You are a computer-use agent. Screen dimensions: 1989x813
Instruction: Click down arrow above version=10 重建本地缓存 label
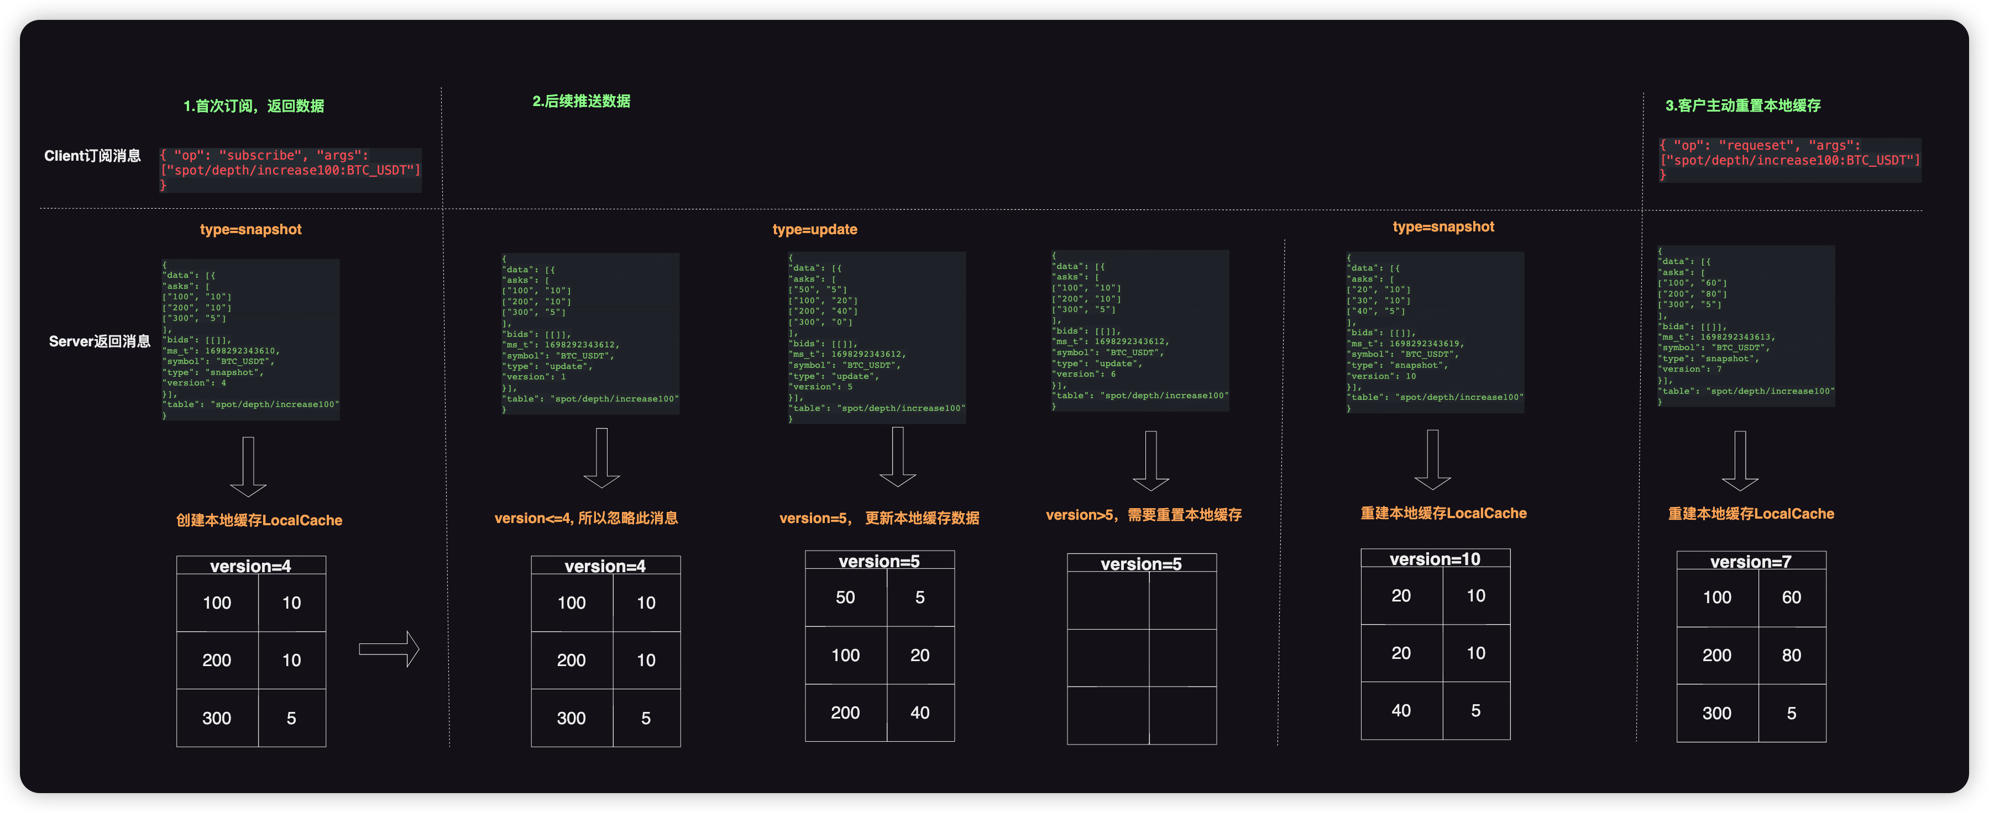(x=1432, y=460)
